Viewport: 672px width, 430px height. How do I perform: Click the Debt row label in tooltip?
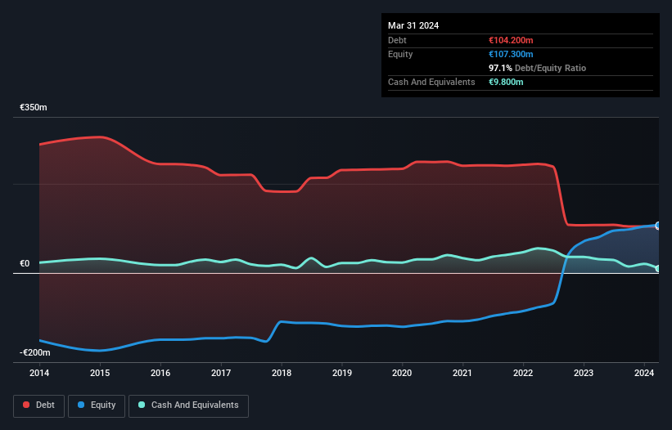point(397,40)
